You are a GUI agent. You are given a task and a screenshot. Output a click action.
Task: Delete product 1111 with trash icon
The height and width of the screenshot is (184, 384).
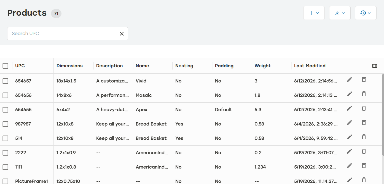(x=364, y=166)
